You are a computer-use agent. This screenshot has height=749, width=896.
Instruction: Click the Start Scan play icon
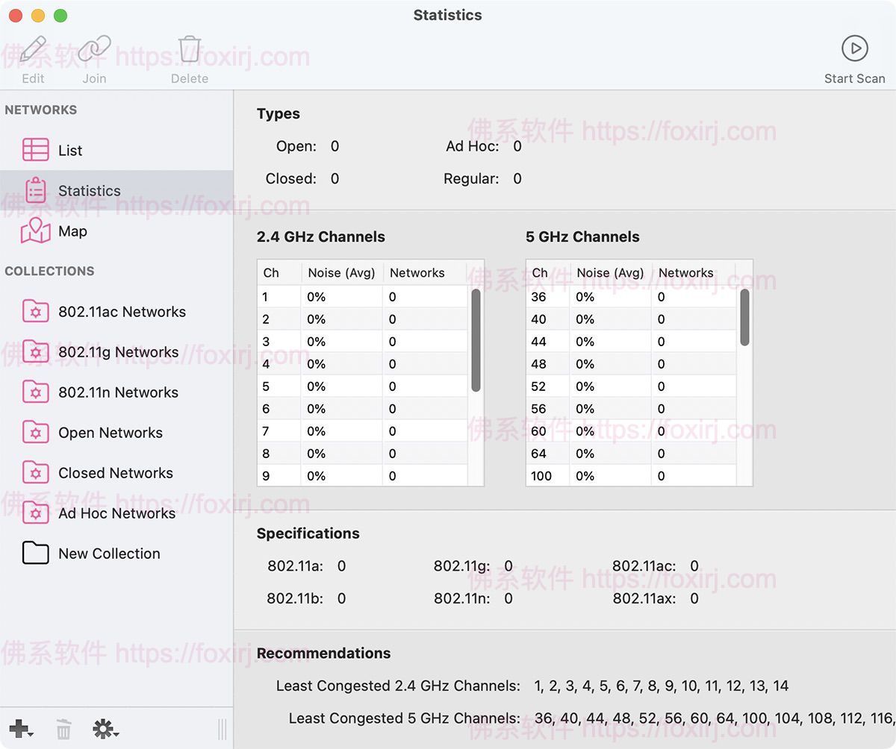(854, 48)
